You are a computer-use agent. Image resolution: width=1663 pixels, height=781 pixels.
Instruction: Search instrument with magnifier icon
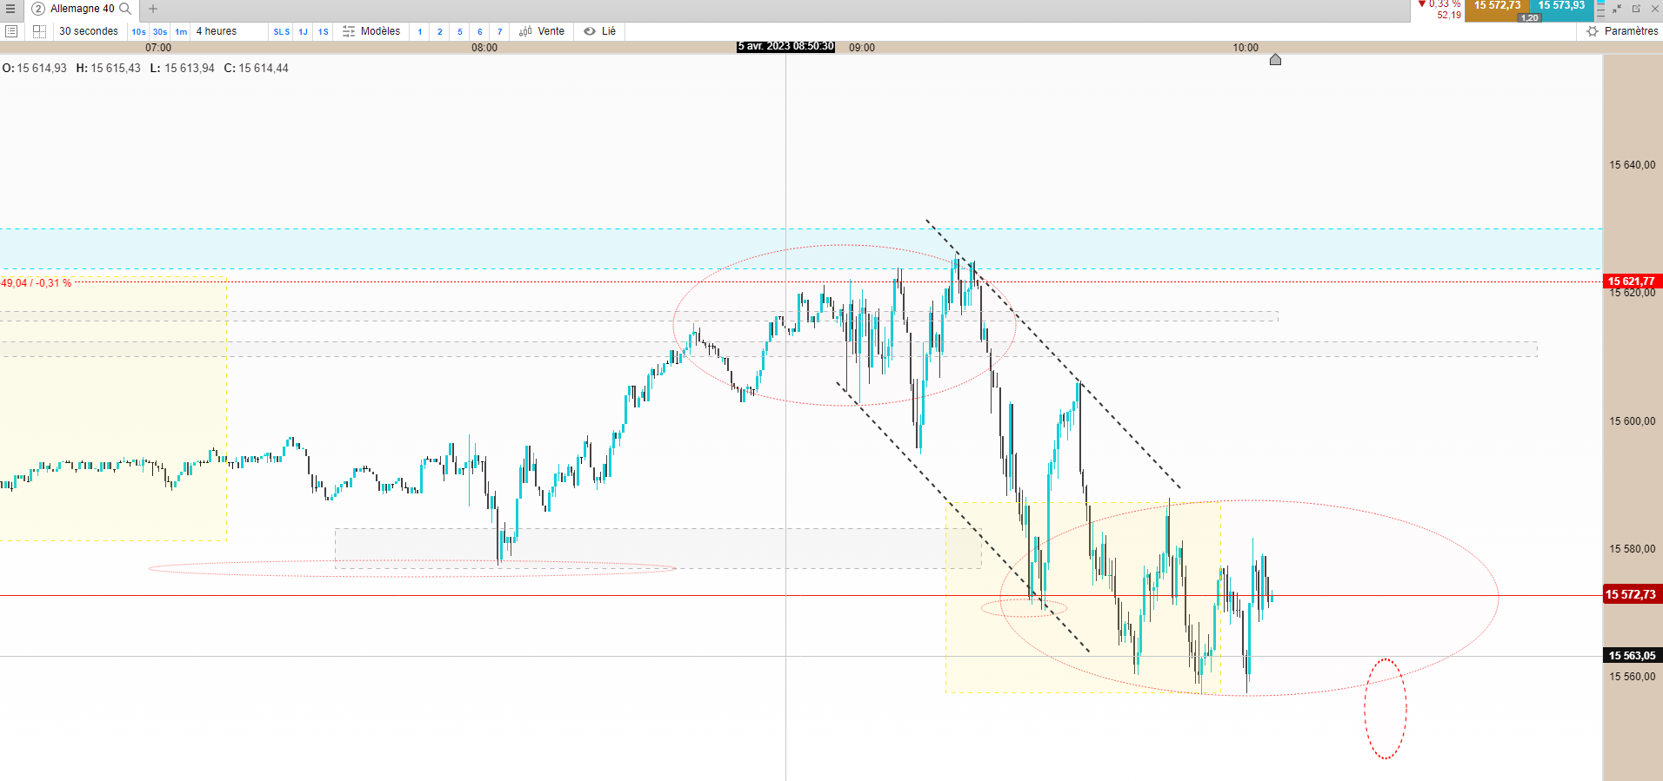tap(125, 9)
